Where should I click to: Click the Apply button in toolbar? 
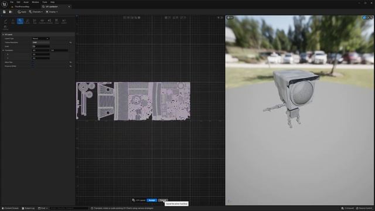pyautogui.click(x=22, y=12)
